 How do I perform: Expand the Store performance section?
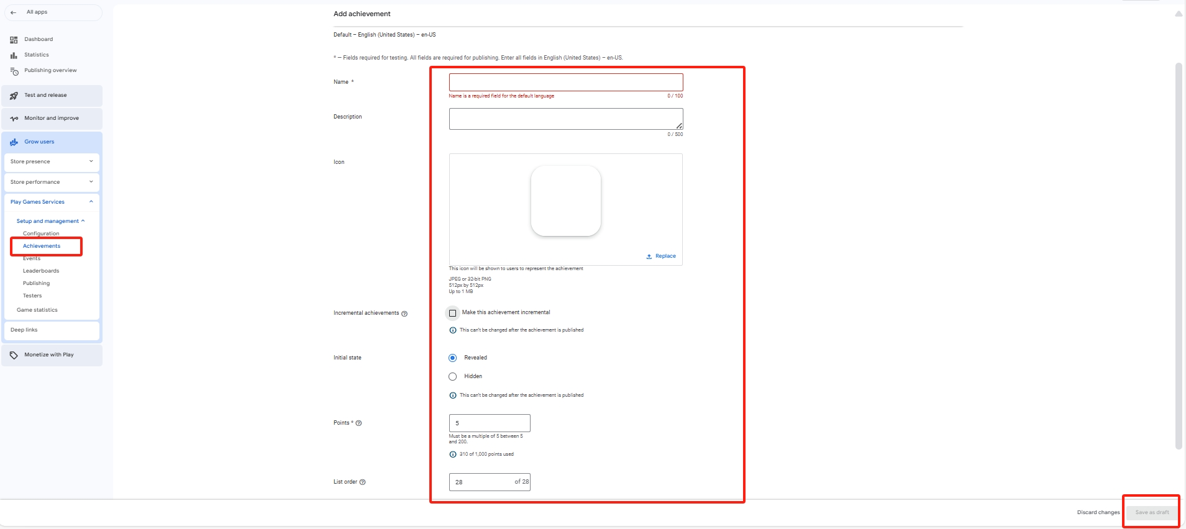coord(52,183)
